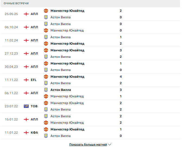The height and width of the screenshot is (149, 182).
Task: Click Aston Villa crest in 25.05.25 match
Action: pyautogui.click(x=46, y=17)
